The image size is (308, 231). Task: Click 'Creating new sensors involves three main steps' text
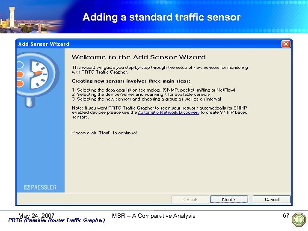[x=131, y=81]
